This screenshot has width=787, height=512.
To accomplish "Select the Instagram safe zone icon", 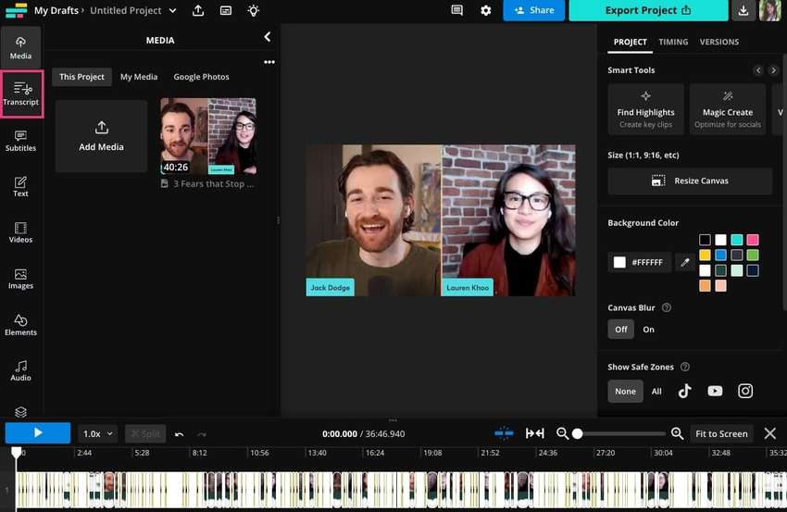I will pos(745,391).
